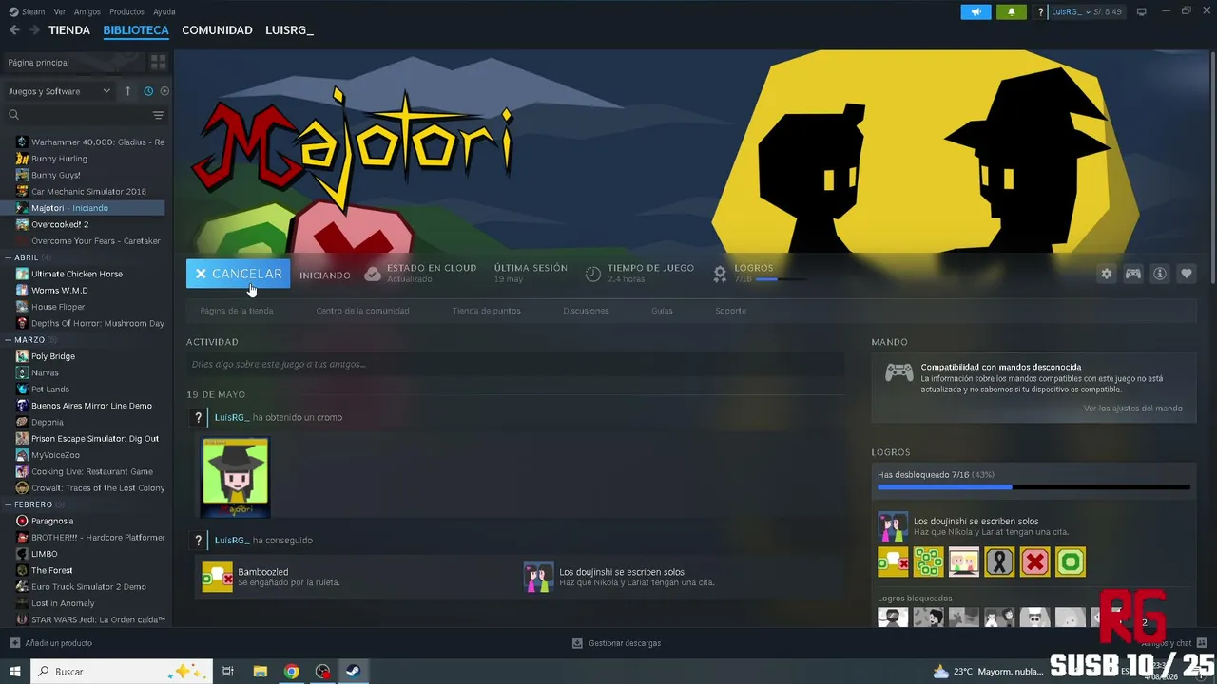Click Ver los ajustes del mando
1217x684 pixels.
(1133, 408)
